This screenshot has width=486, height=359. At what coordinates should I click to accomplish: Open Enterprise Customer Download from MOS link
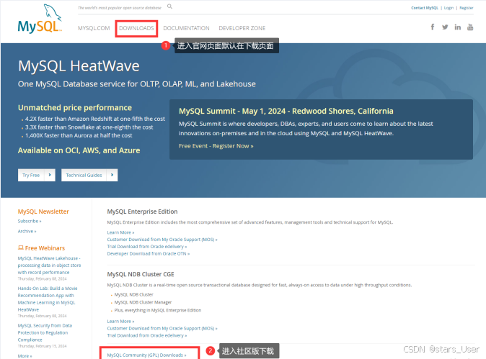pyautogui.click(x=162, y=240)
